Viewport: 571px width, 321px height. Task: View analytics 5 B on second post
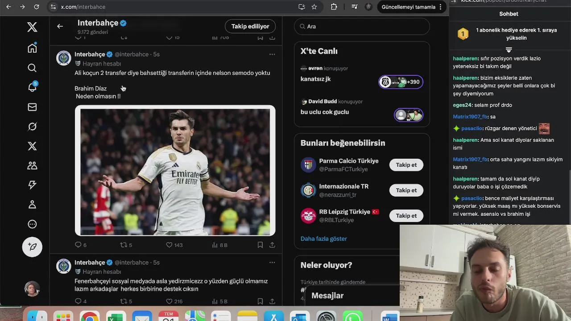click(219, 301)
